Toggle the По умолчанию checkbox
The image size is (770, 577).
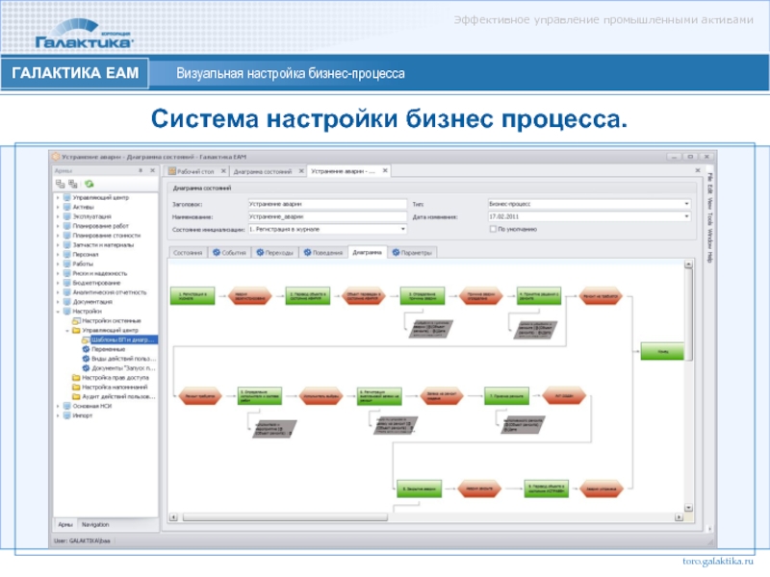point(493,229)
